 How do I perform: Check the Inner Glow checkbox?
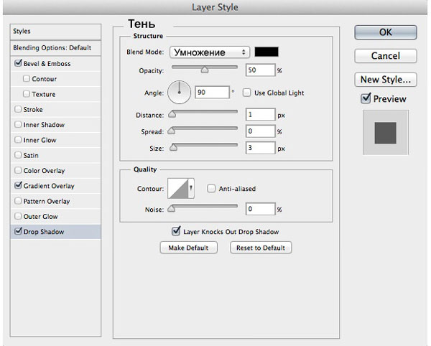coord(18,140)
